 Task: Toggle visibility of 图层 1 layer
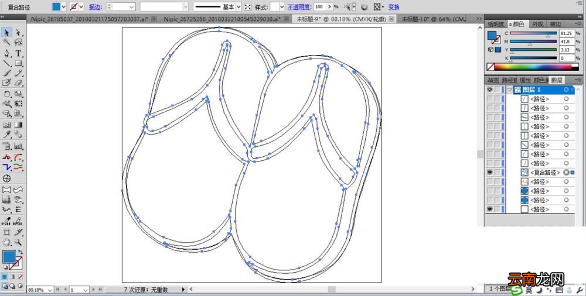[489, 90]
